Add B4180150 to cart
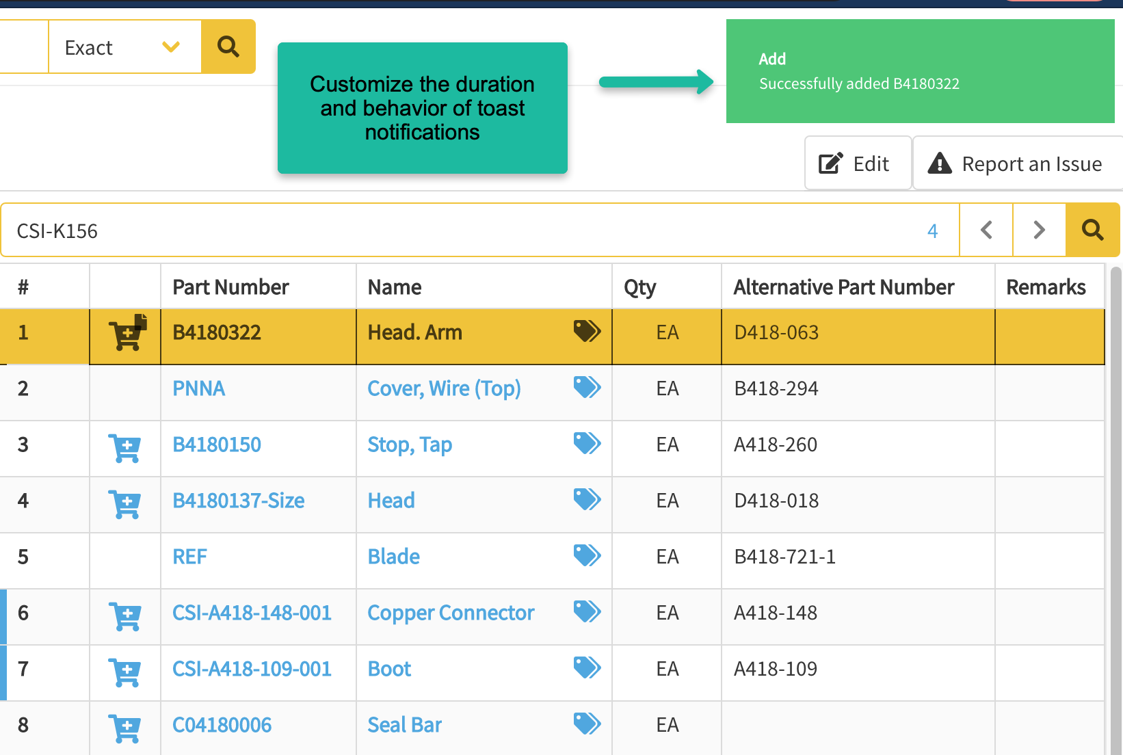This screenshot has width=1123, height=755. pyautogui.click(x=125, y=448)
